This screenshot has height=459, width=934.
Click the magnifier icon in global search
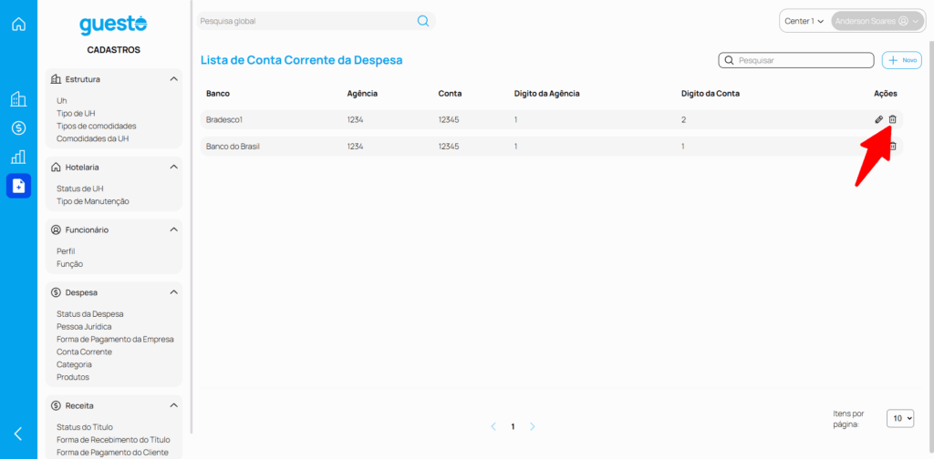[422, 21]
